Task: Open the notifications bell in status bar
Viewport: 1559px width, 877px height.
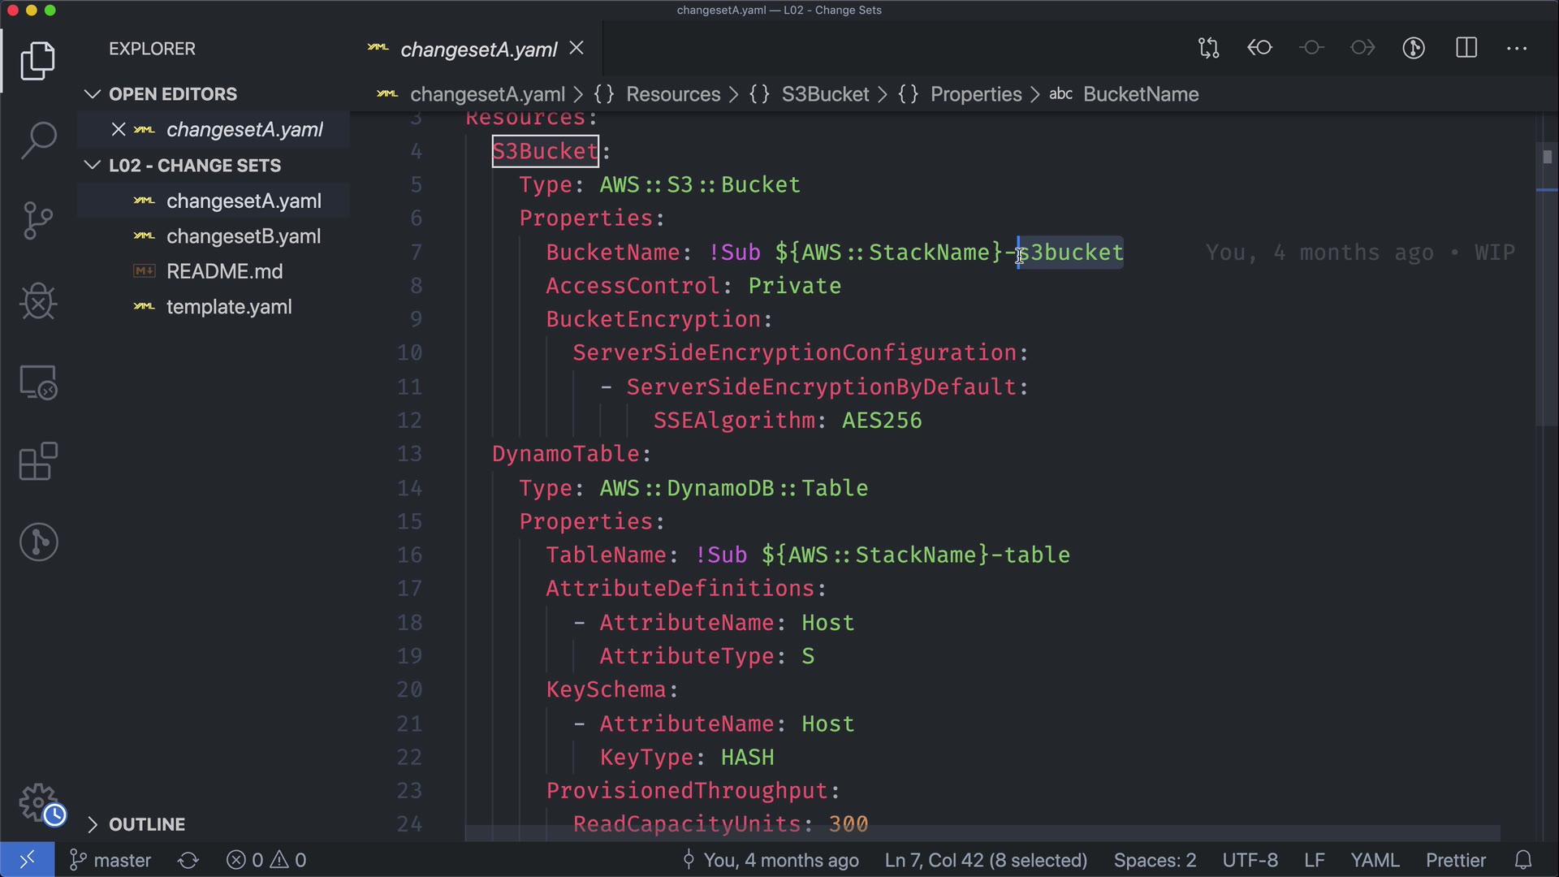Action: pos(1523,860)
